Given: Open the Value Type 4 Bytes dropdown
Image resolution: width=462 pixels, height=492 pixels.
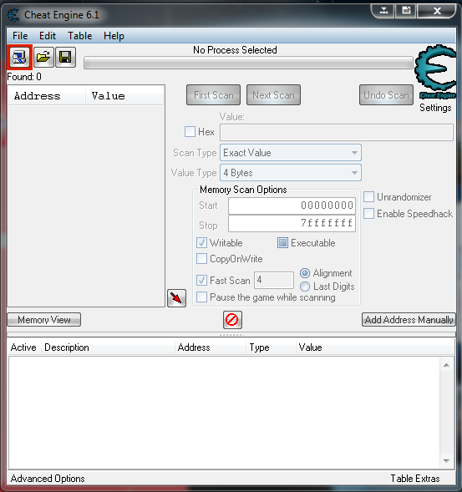Looking at the screenshot, I should 291,173.
